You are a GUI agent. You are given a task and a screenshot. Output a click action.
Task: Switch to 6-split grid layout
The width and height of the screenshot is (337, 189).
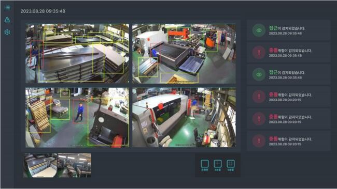(231, 165)
